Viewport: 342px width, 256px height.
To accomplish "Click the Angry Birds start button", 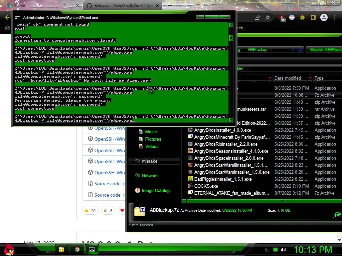I will coord(9,249).
